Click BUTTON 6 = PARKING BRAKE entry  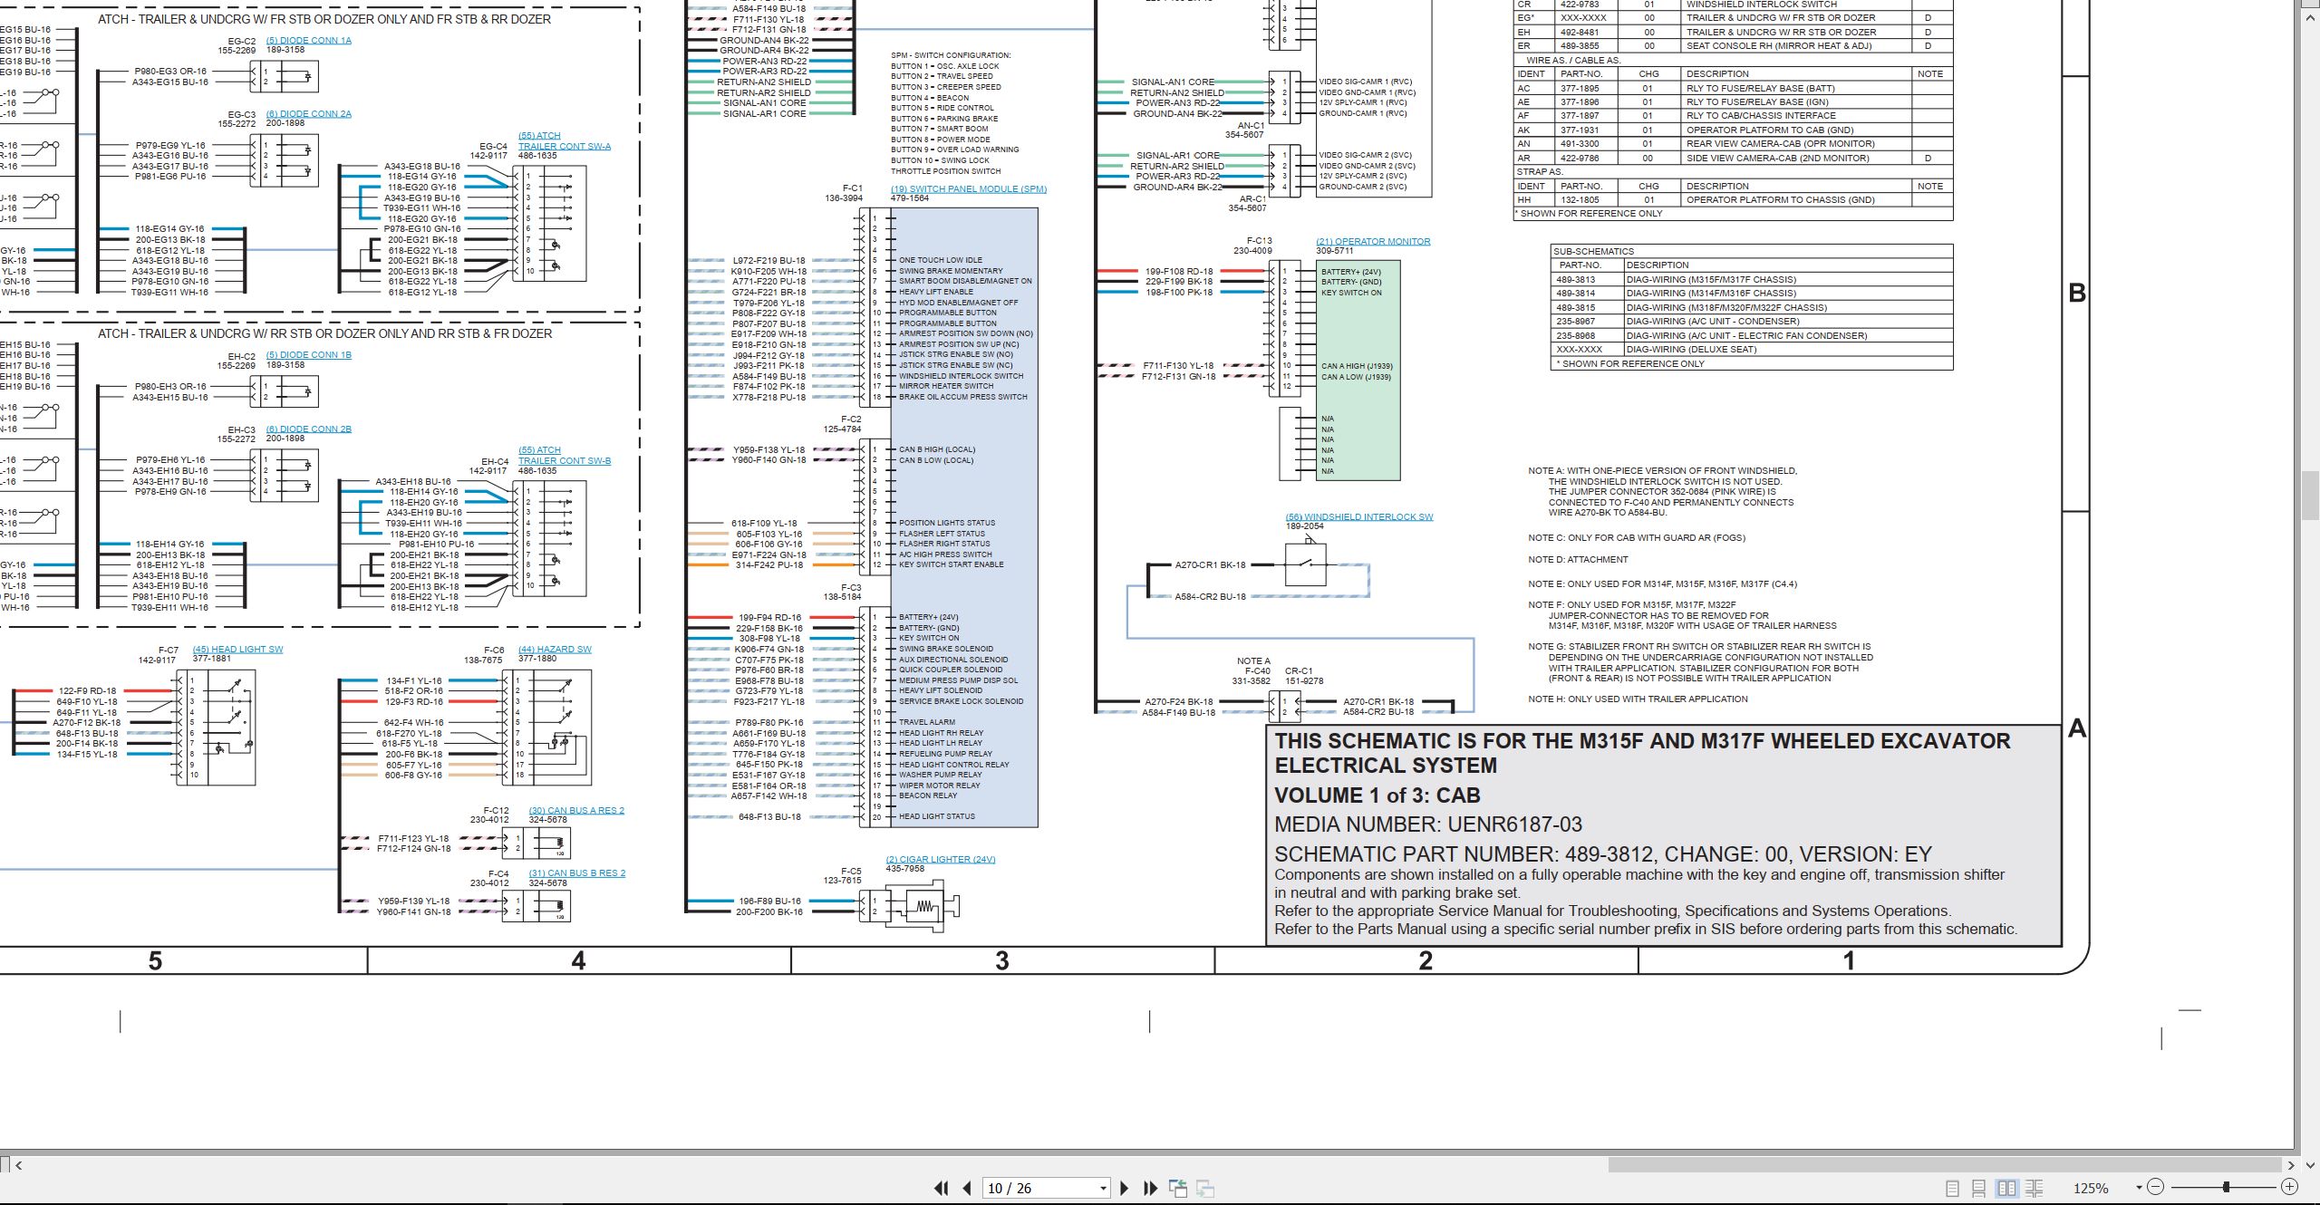point(944,119)
